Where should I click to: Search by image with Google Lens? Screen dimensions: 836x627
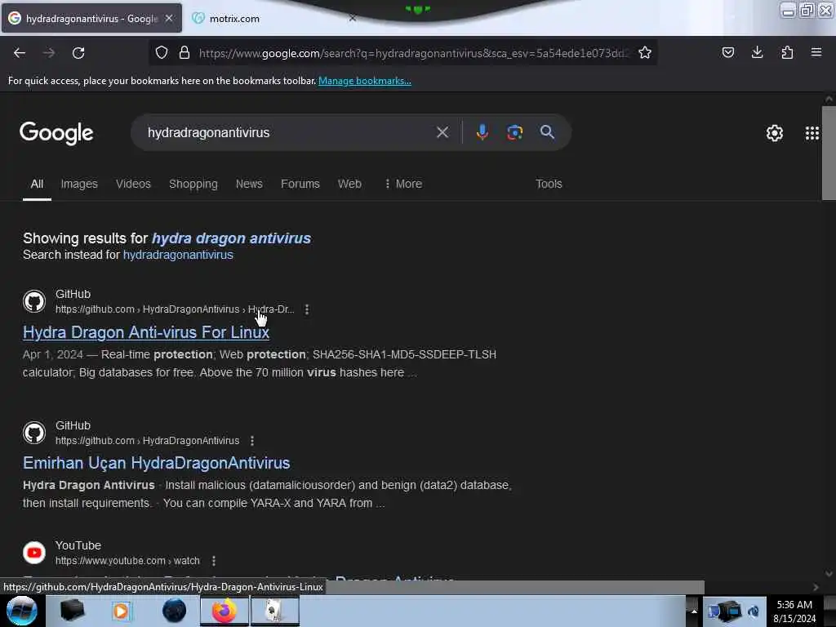(x=514, y=132)
